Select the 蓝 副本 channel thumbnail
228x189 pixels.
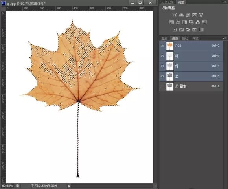point(170,86)
